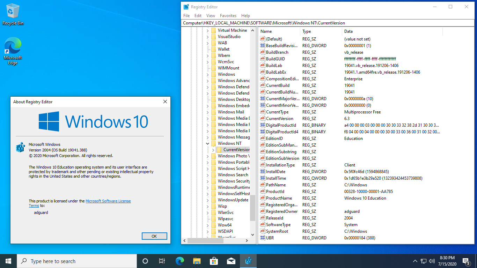Viewport: 477px width, 268px height.
Task: Click the InstallDate DWORD icon
Action: tap(263, 172)
